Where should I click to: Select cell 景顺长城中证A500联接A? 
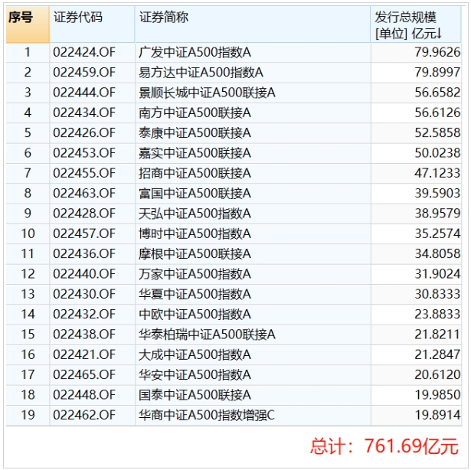pyautogui.click(x=253, y=93)
